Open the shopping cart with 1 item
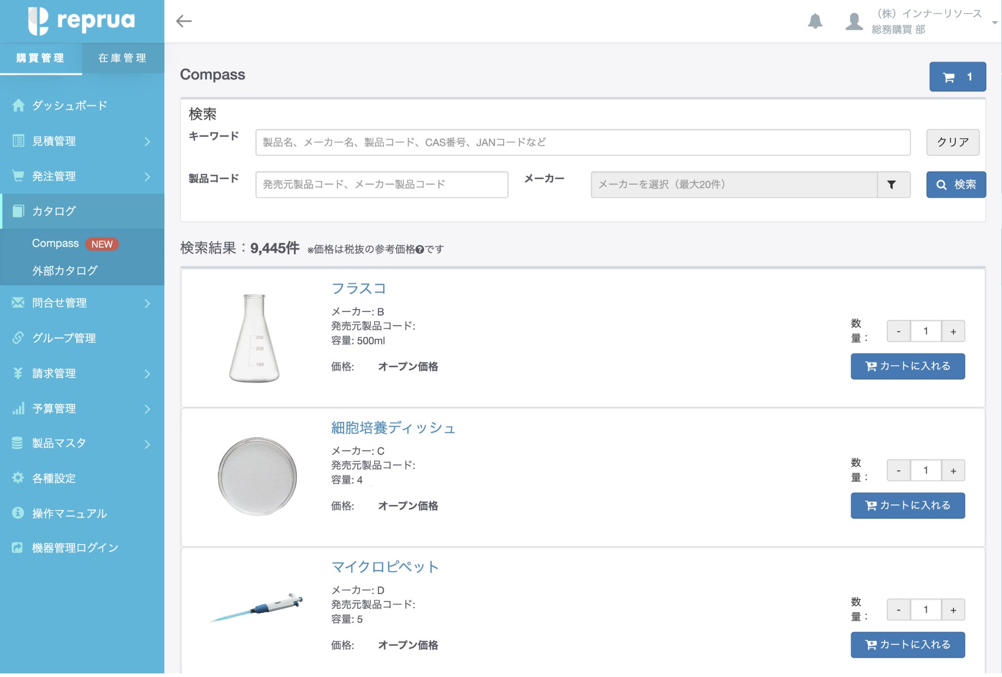The height and width of the screenshot is (677, 1002). pyautogui.click(x=958, y=77)
